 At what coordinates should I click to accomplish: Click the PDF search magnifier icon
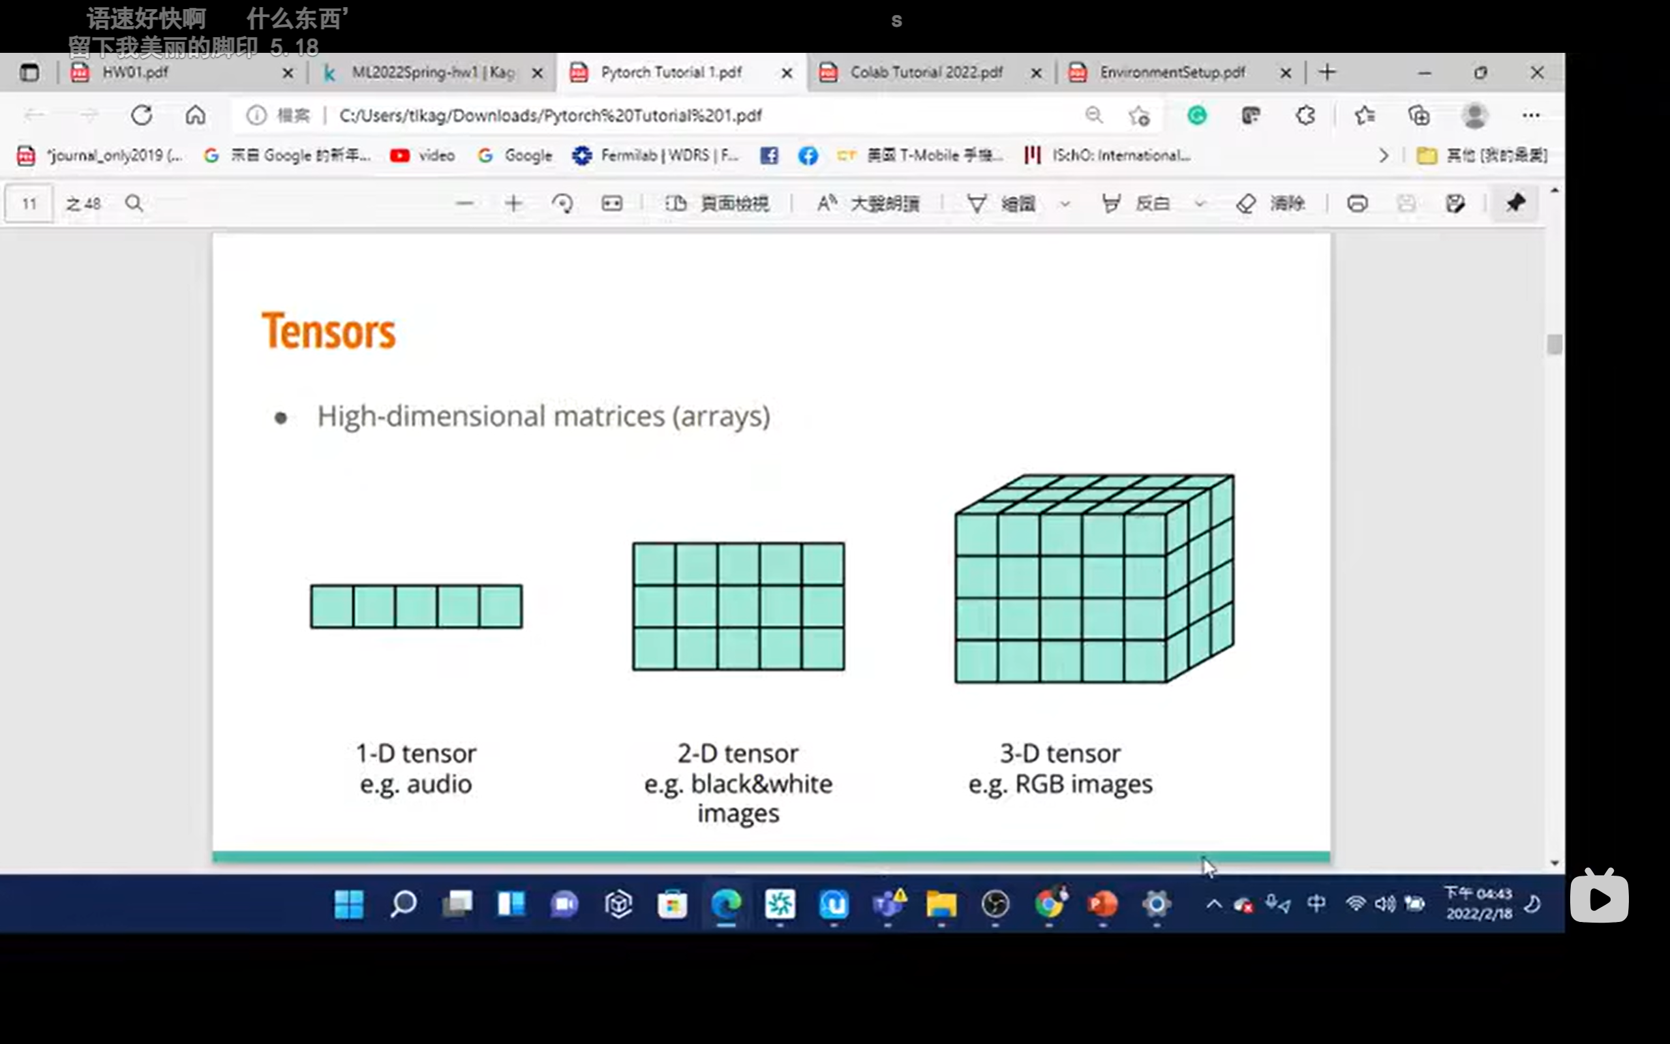coord(134,204)
